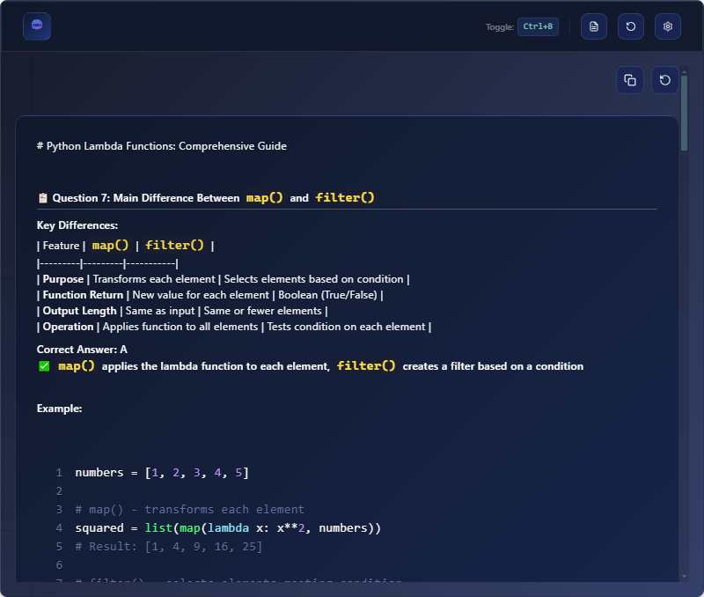This screenshot has width=704, height=597.
Task: Click code line 'squared = list(map(lambda...'
Action: pyautogui.click(x=228, y=527)
